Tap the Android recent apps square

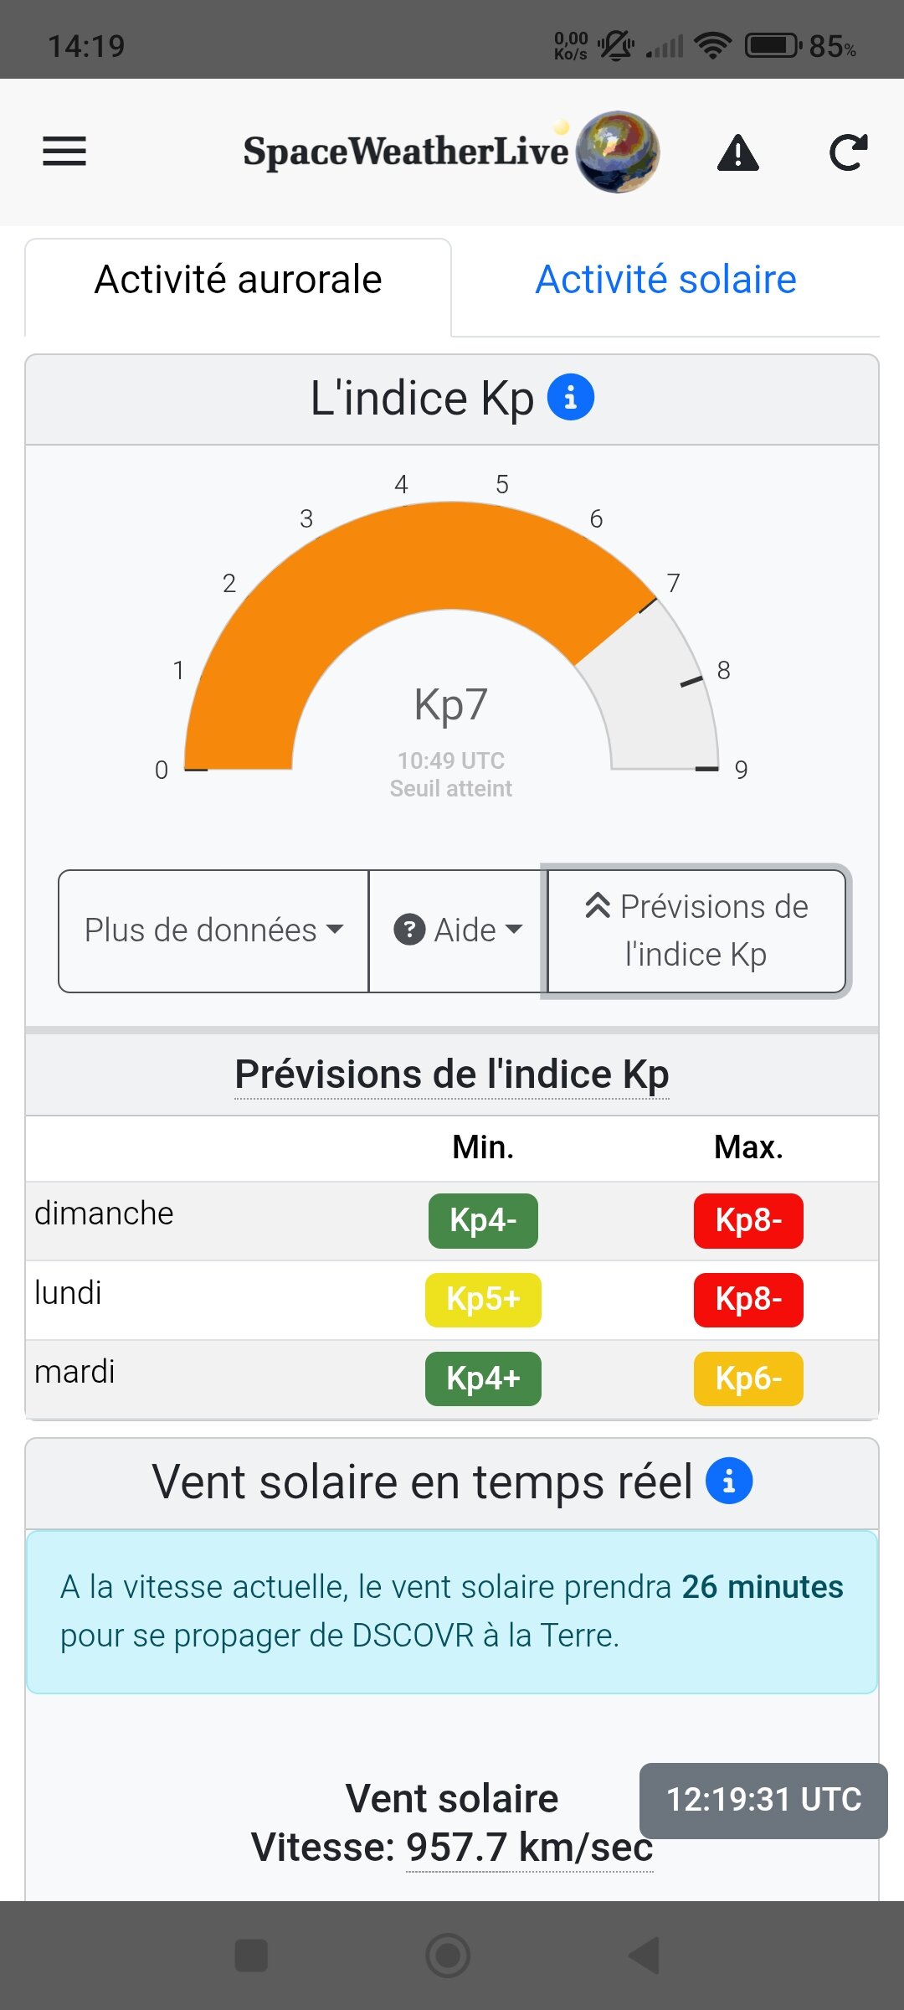(251, 1955)
